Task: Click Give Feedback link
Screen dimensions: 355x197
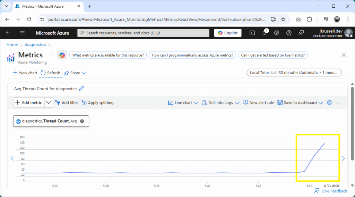Action: (330, 191)
